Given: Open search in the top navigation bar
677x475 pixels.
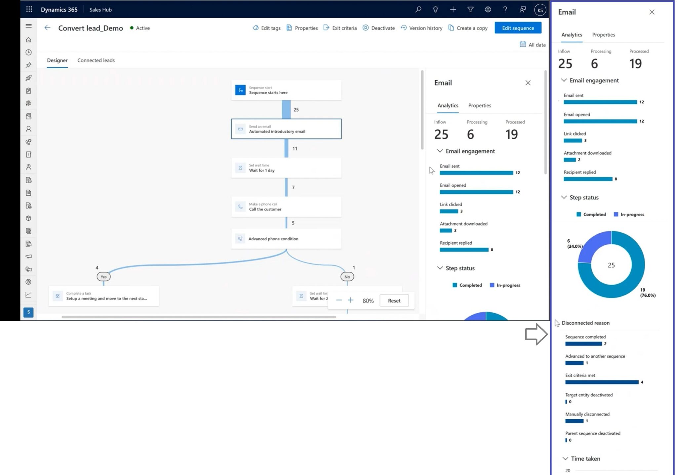Looking at the screenshot, I should click(418, 10).
